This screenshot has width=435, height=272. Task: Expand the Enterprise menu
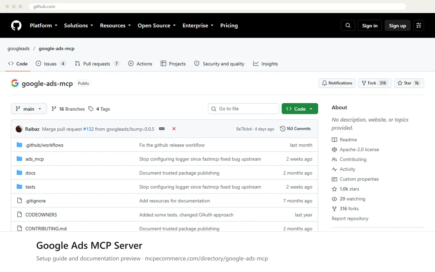pyautogui.click(x=198, y=25)
